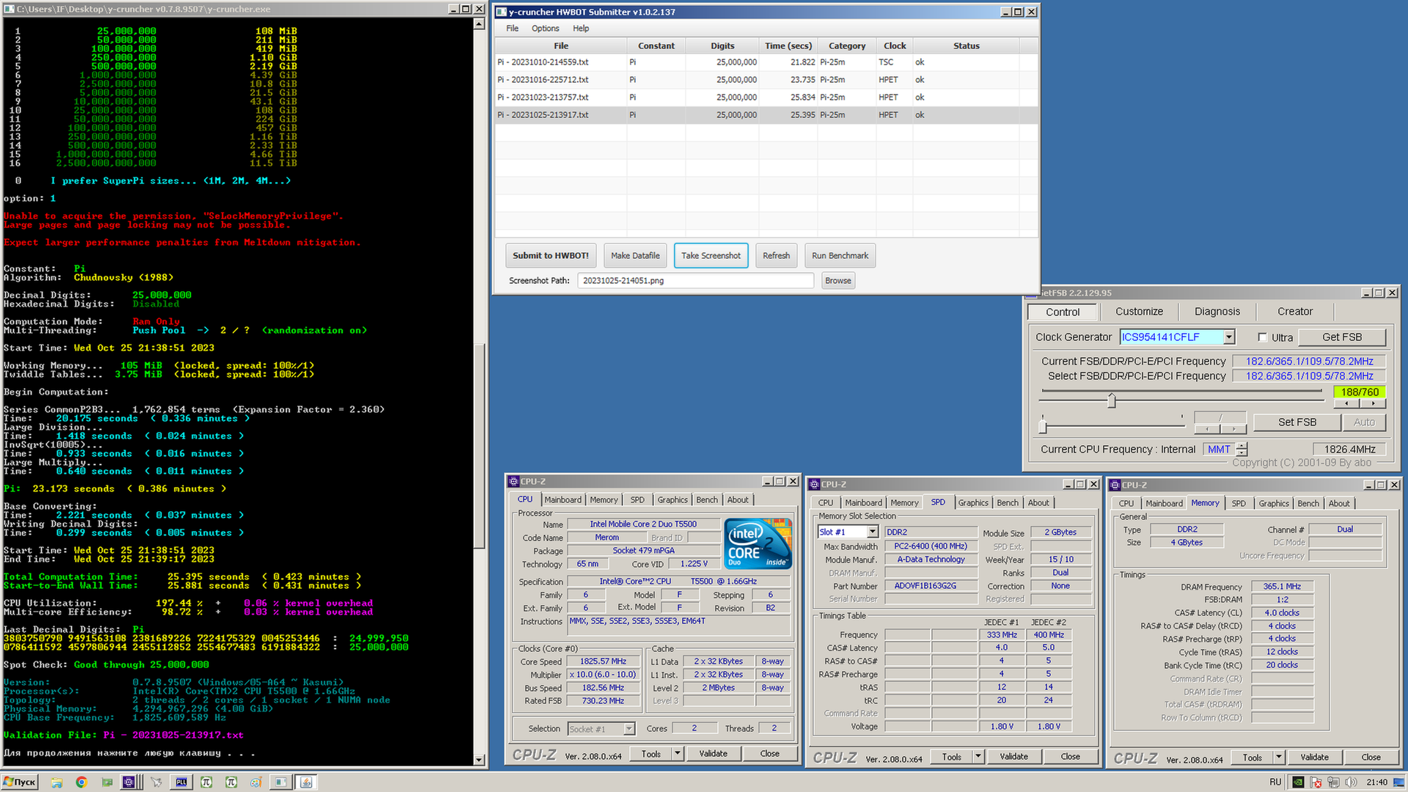
Task: Open Action Center flag tray icon
Action: (x=1316, y=782)
